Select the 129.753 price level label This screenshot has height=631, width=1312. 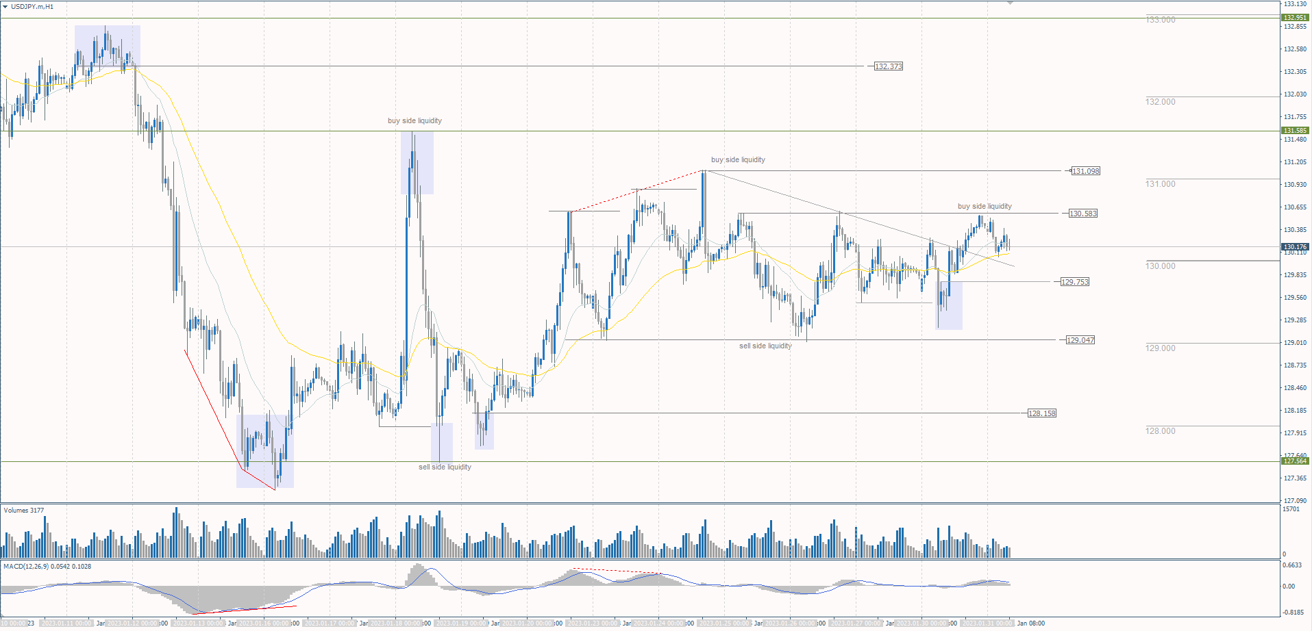[x=1075, y=282]
